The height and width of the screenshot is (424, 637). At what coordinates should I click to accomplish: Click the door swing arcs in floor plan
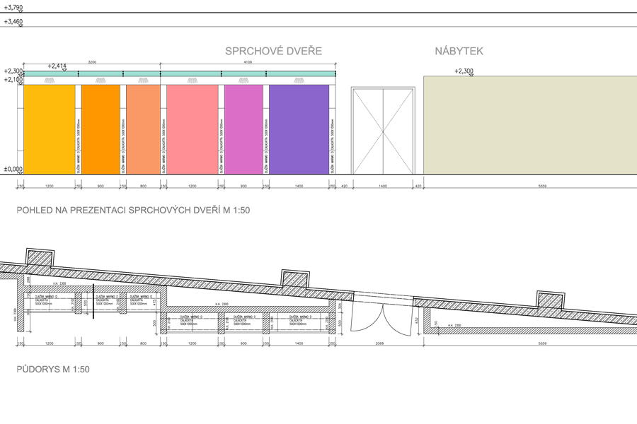click(x=383, y=319)
